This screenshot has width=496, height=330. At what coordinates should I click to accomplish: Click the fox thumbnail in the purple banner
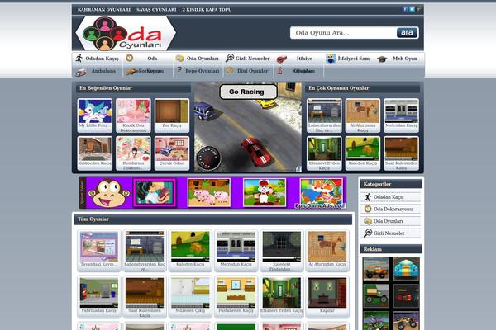pyautogui.click(x=321, y=192)
